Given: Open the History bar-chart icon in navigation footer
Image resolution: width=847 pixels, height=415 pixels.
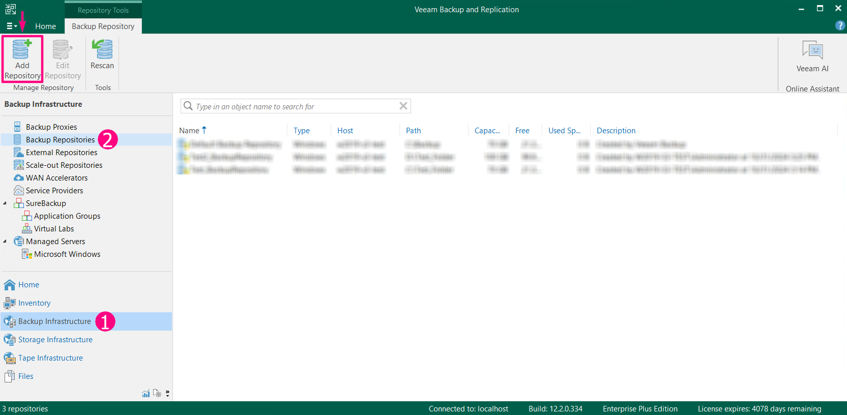Looking at the screenshot, I should click(x=146, y=393).
